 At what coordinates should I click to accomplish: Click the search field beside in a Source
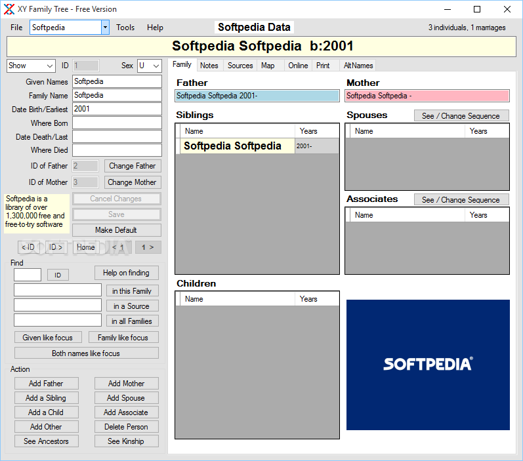[58, 305]
